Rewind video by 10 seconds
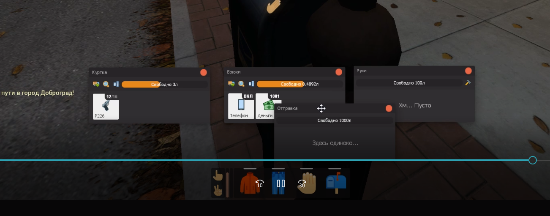550x216 pixels. (x=259, y=183)
